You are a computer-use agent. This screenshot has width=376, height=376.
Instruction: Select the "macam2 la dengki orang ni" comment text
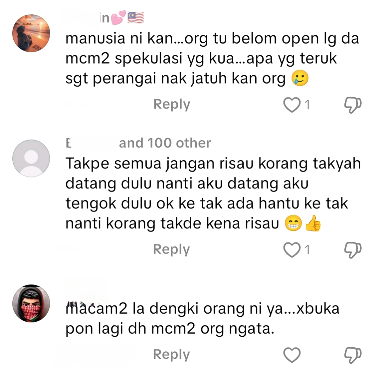click(x=202, y=318)
